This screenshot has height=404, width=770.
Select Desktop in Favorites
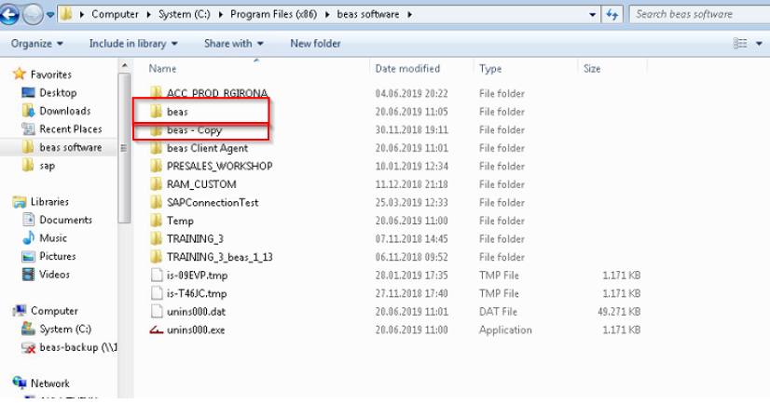click(58, 93)
